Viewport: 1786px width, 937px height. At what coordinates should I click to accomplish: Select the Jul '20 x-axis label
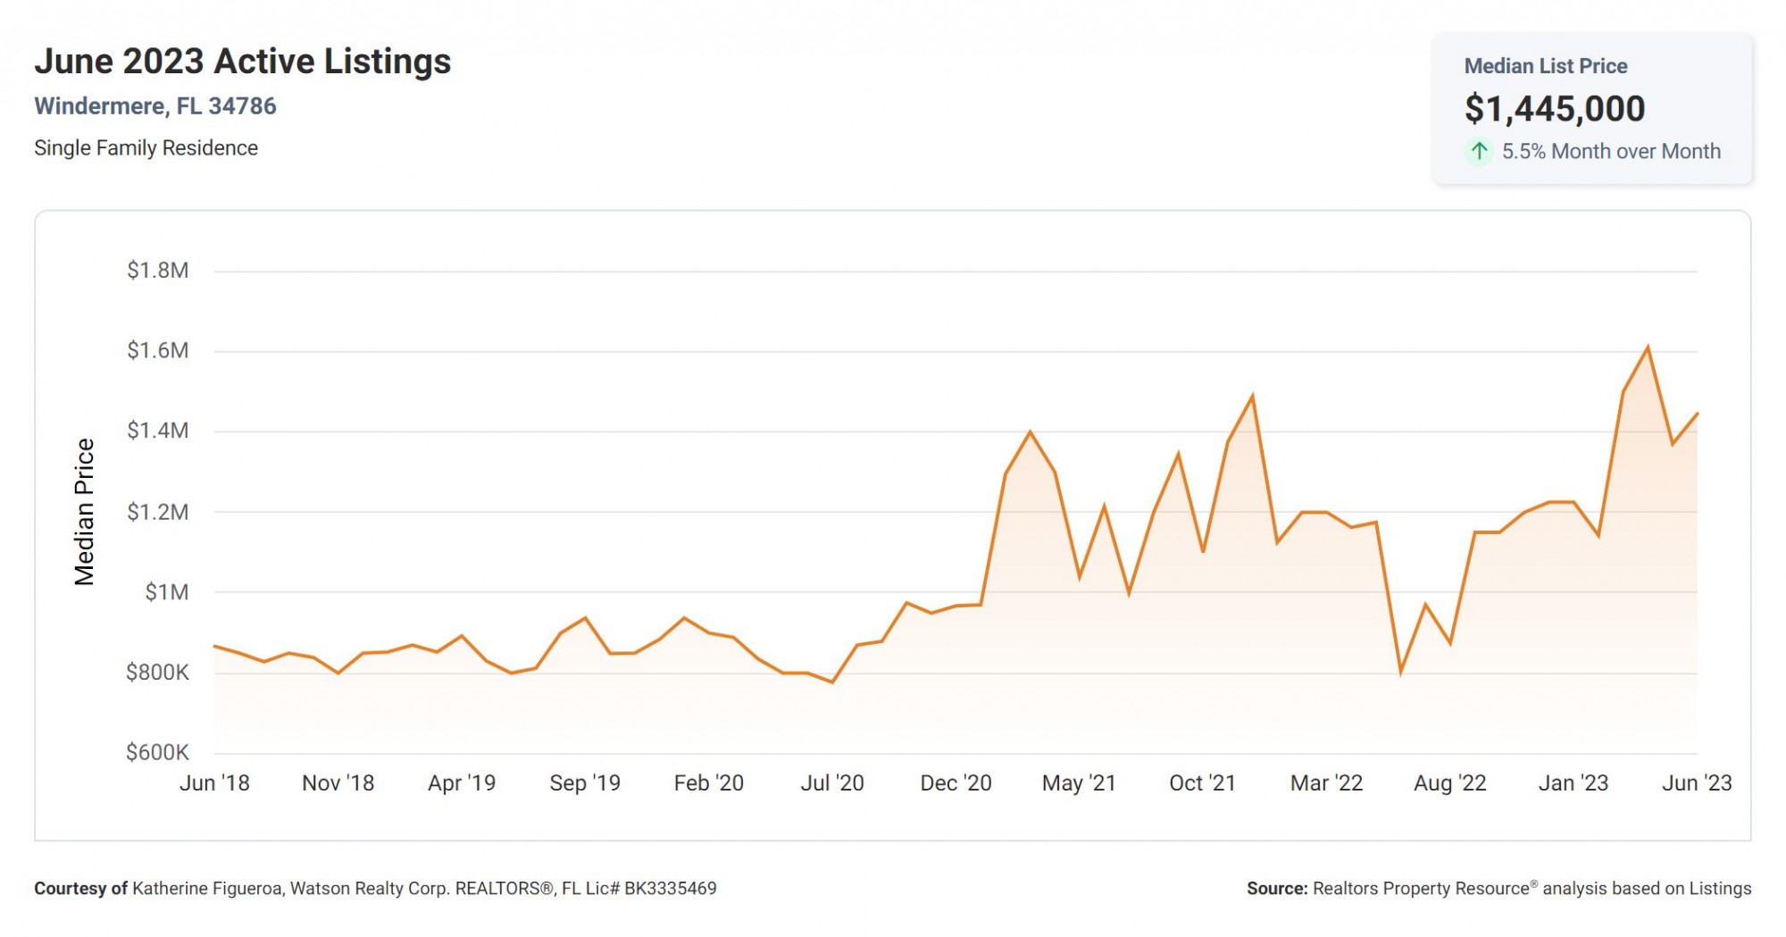(x=832, y=783)
